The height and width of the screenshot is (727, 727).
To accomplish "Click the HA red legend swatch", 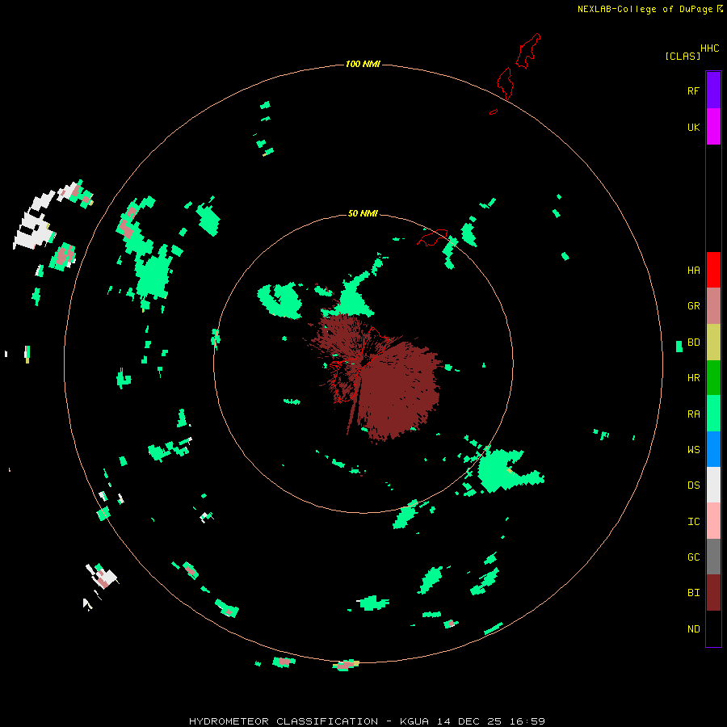I will (713, 270).
